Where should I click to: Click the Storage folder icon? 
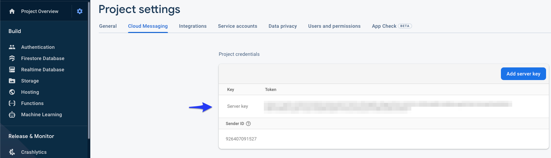(12, 81)
